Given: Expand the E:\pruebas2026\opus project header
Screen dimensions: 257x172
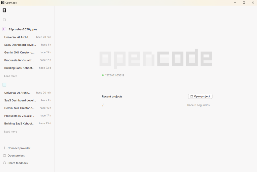Looking at the screenshot, I should (x=23, y=29).
